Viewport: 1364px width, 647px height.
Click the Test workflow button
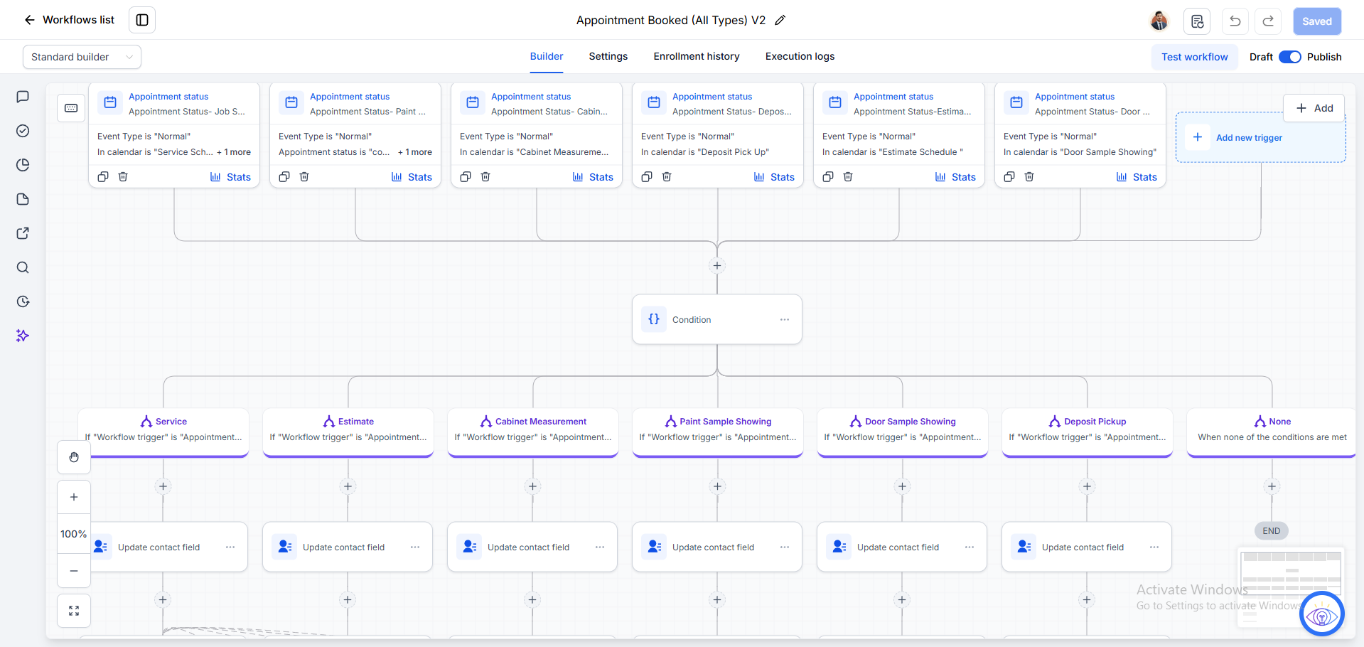point(1195,57)
